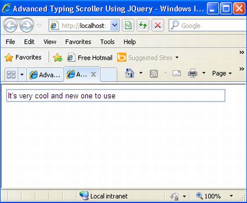Image resolution: width=247 pixels, height=203 pixels.
Task: Open the File menu
Action: [10, 42]
